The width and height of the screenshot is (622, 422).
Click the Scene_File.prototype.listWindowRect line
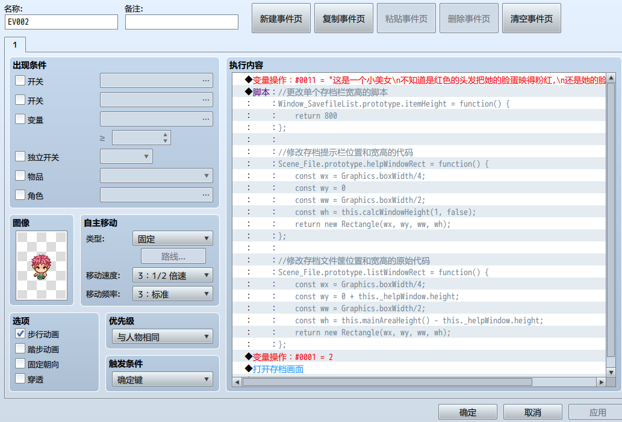[x=419, y=273]
